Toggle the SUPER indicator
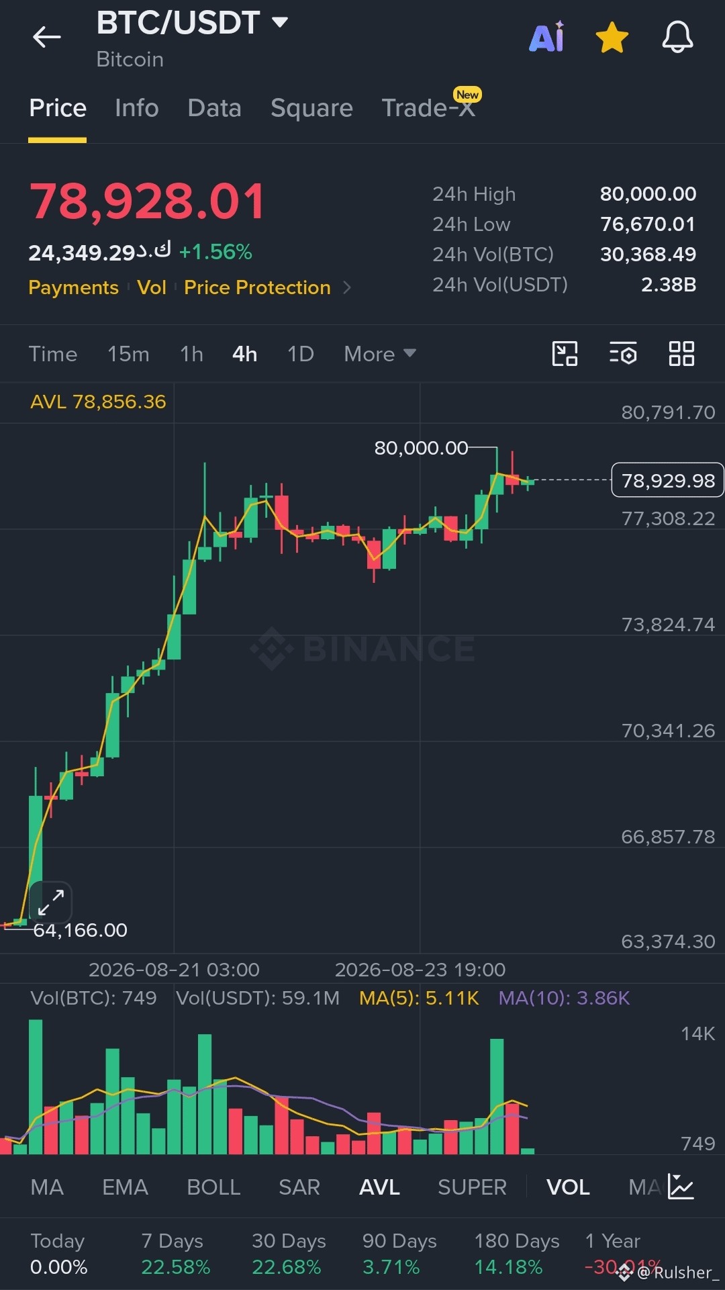This screenshot has width=725, height=1290. pyautogui.click(x=472, y=1187)
